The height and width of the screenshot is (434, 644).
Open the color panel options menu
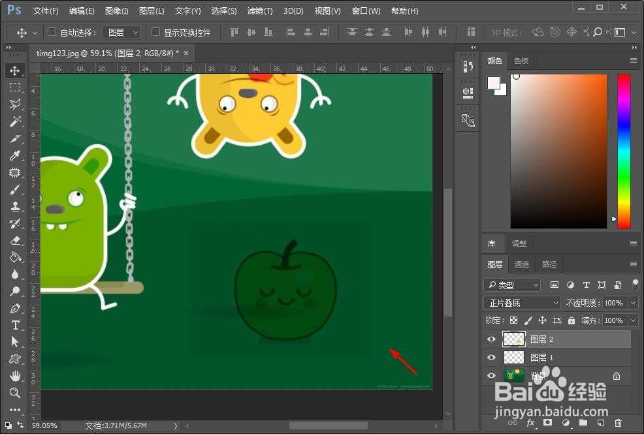tap(634, 61)
